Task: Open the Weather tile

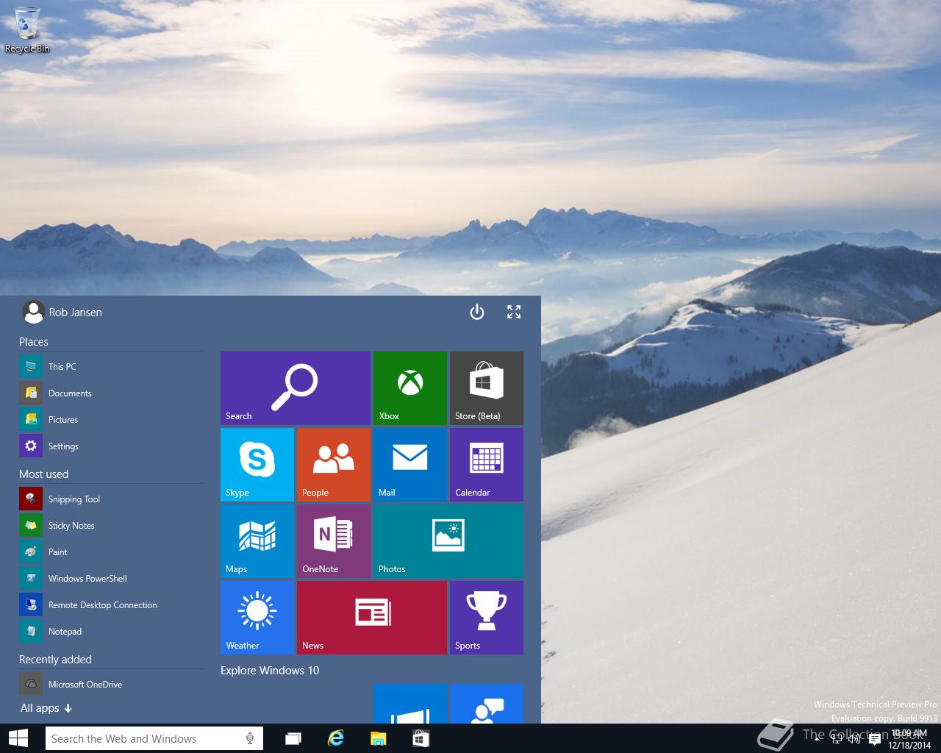Action: pyautogui.click(x=257, y=618)
